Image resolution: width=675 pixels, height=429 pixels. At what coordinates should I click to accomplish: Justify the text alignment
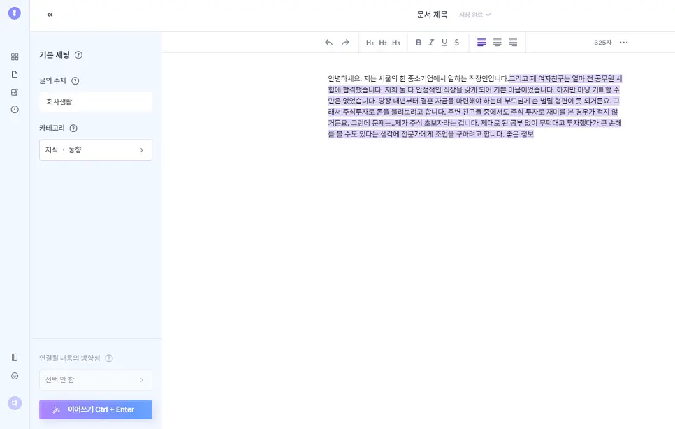513,42
